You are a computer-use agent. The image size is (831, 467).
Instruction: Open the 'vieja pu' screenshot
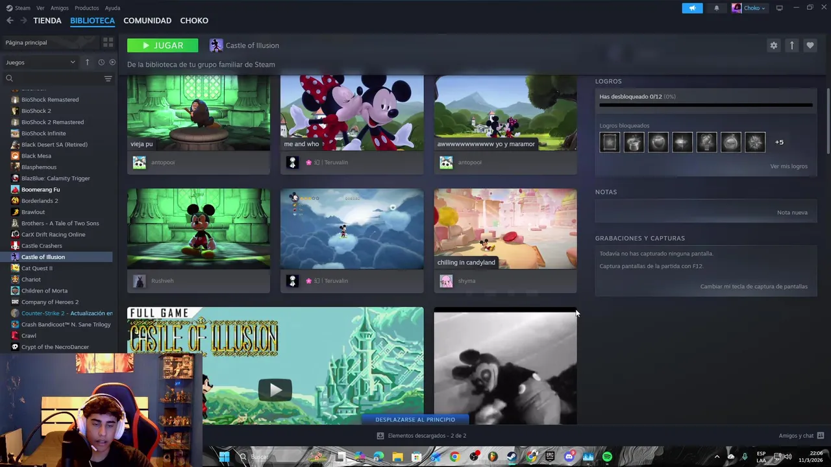click(199, 113)
